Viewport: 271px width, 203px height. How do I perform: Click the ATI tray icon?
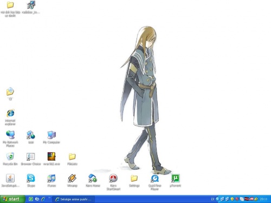(251, 199)
